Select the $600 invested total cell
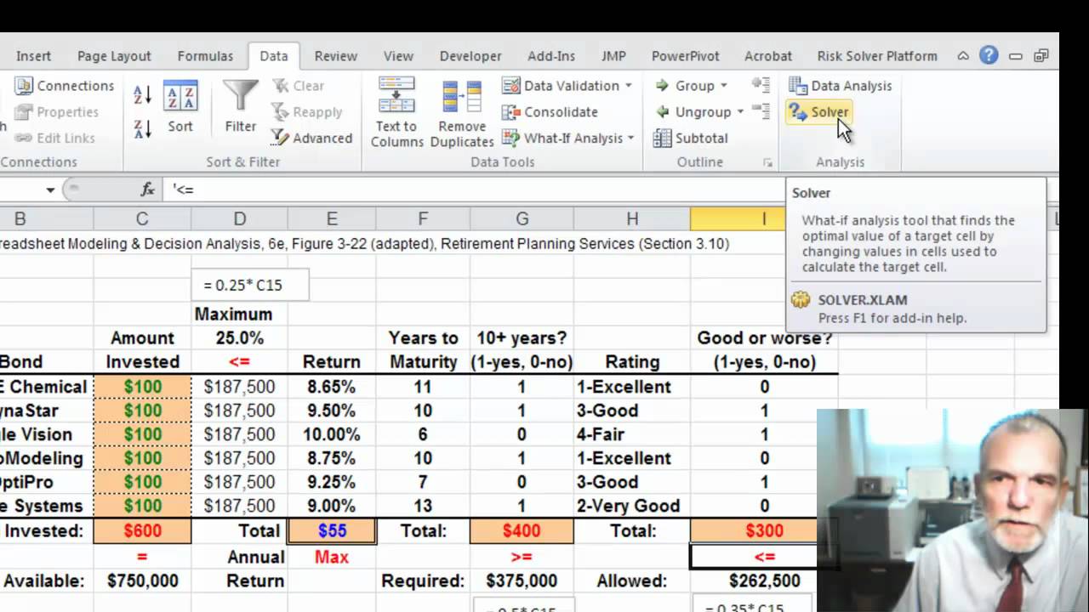The height and width of the screenshot is (612, 1089). (142, 530)
